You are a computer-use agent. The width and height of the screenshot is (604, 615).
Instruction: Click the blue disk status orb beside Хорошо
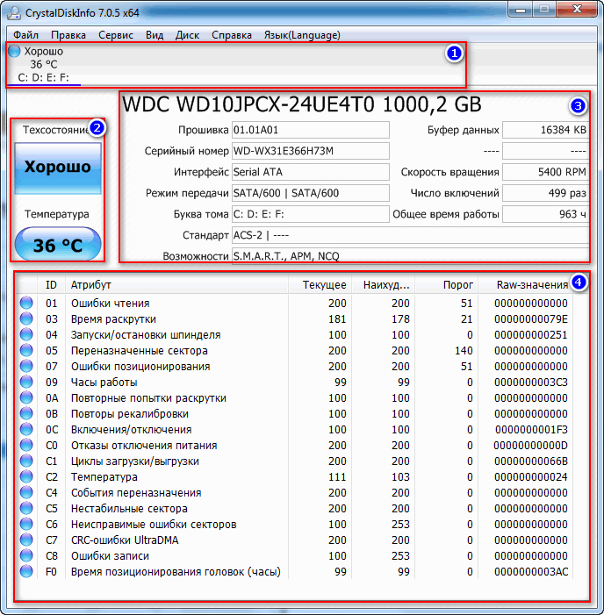point(14,51)
